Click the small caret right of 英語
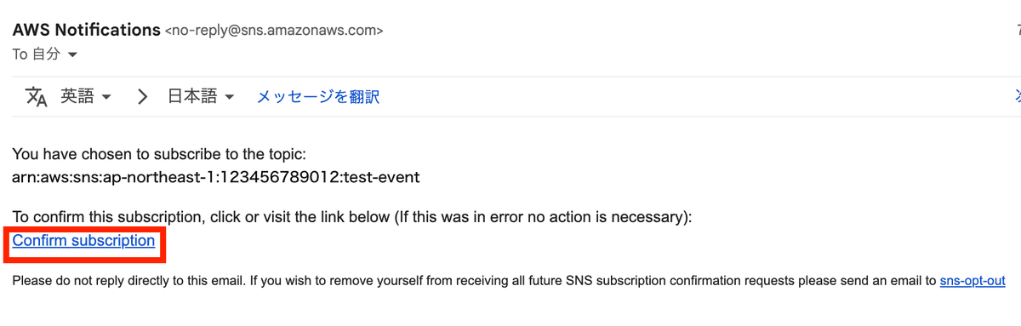This screenshot has width=1021, height=326. (x=106, y=98)
